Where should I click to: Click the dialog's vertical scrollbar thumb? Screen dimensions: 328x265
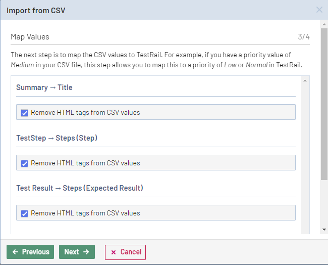[324, 101]
